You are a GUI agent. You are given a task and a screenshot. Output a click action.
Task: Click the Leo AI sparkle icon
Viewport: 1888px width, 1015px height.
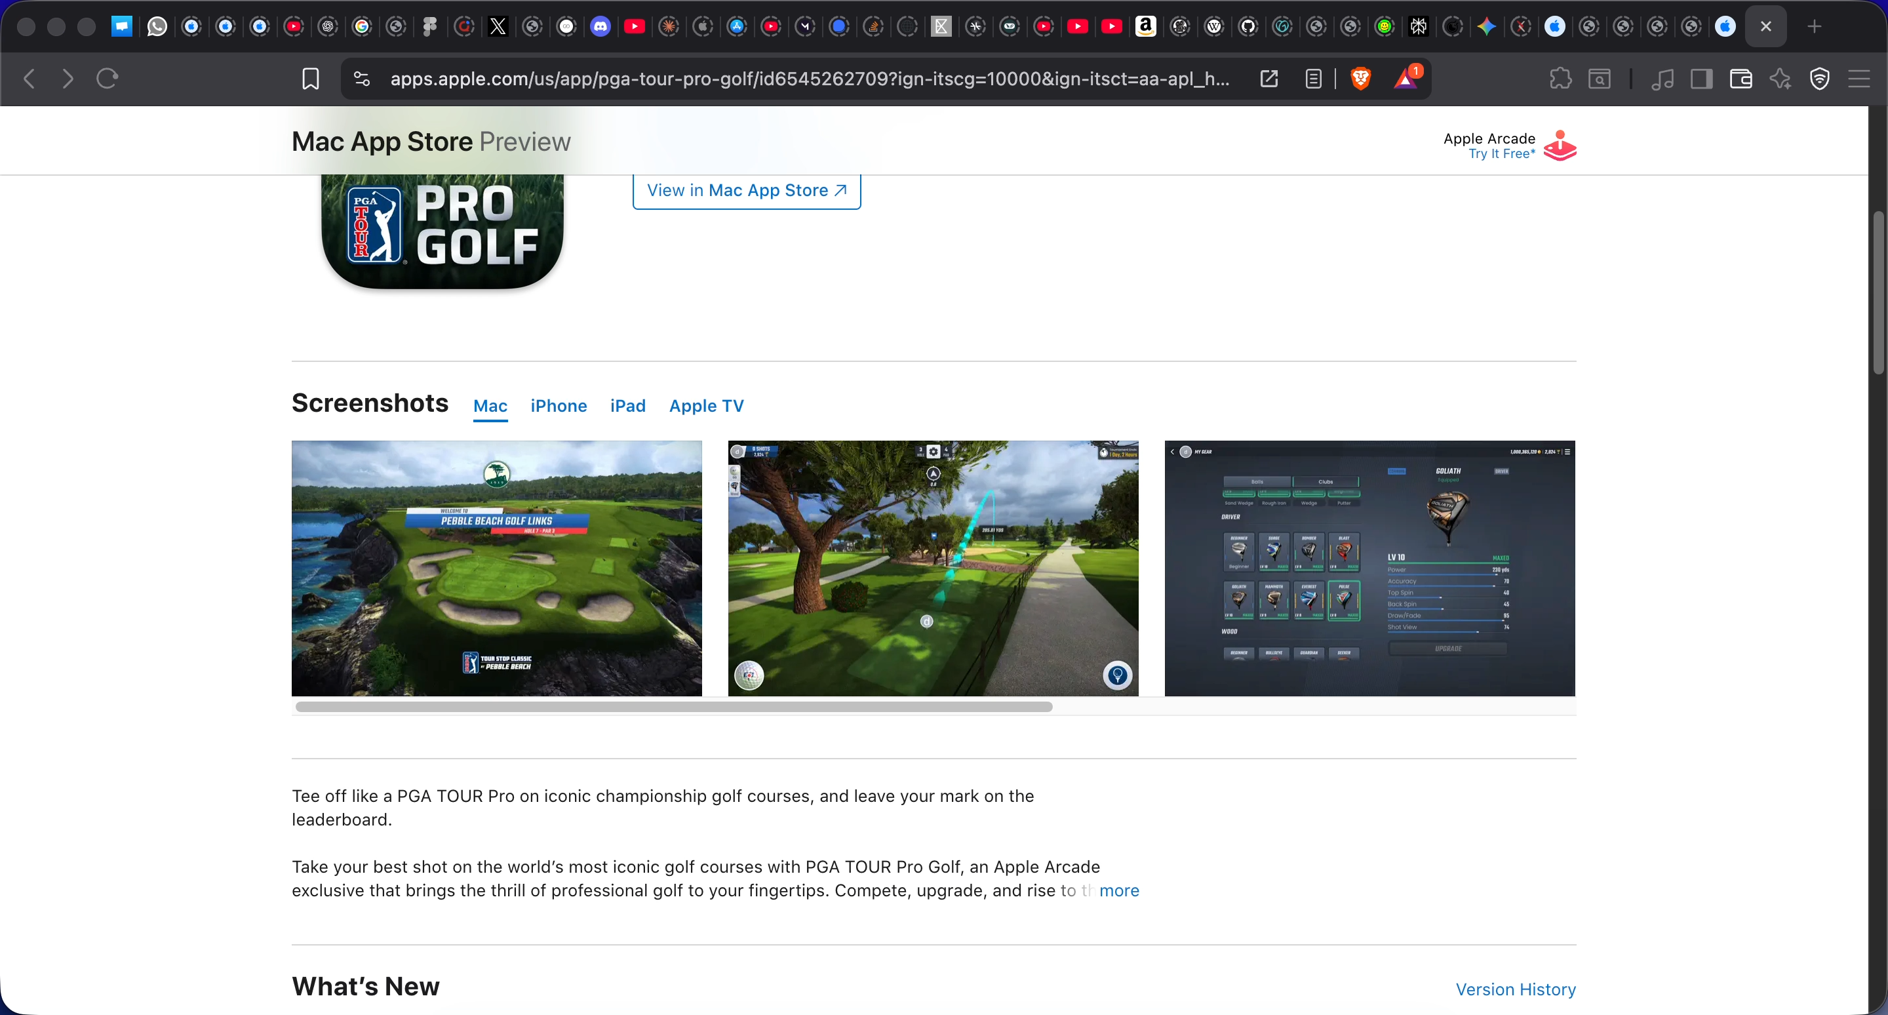coord(1780,79)
